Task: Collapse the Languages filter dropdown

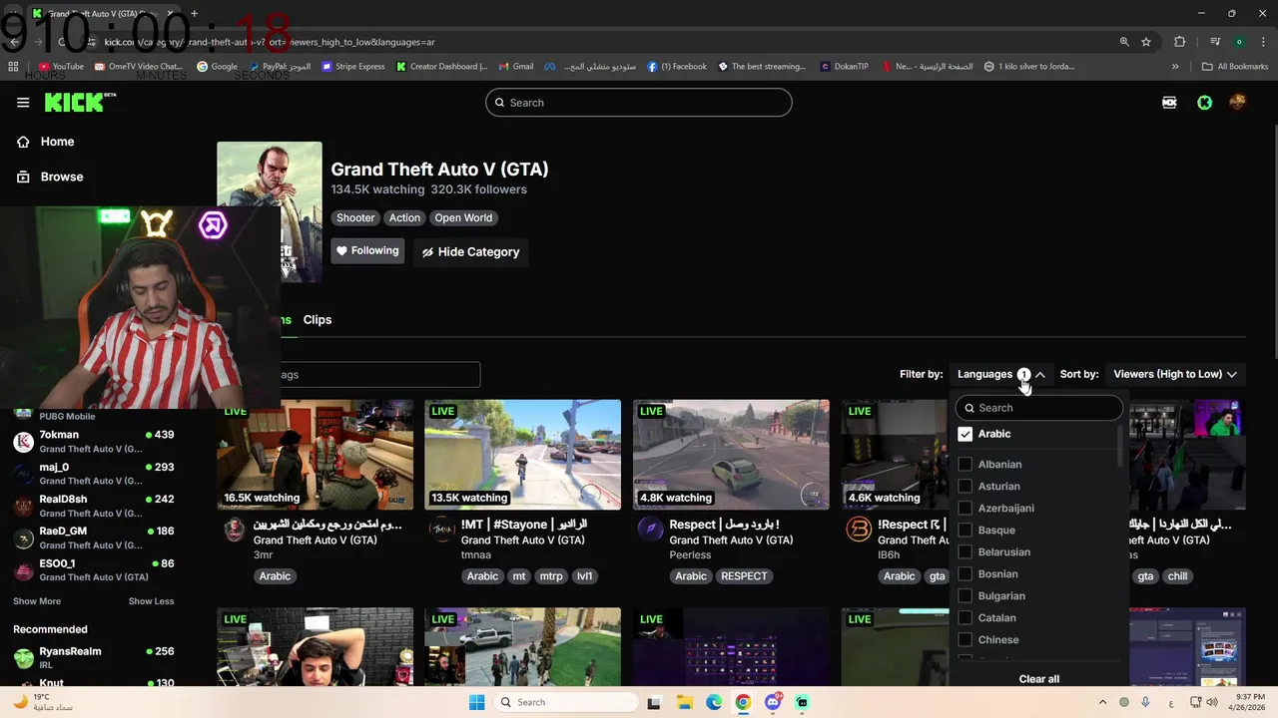Action: pos(1001,374)
